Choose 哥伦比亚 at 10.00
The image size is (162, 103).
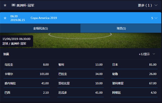(80, 83)
